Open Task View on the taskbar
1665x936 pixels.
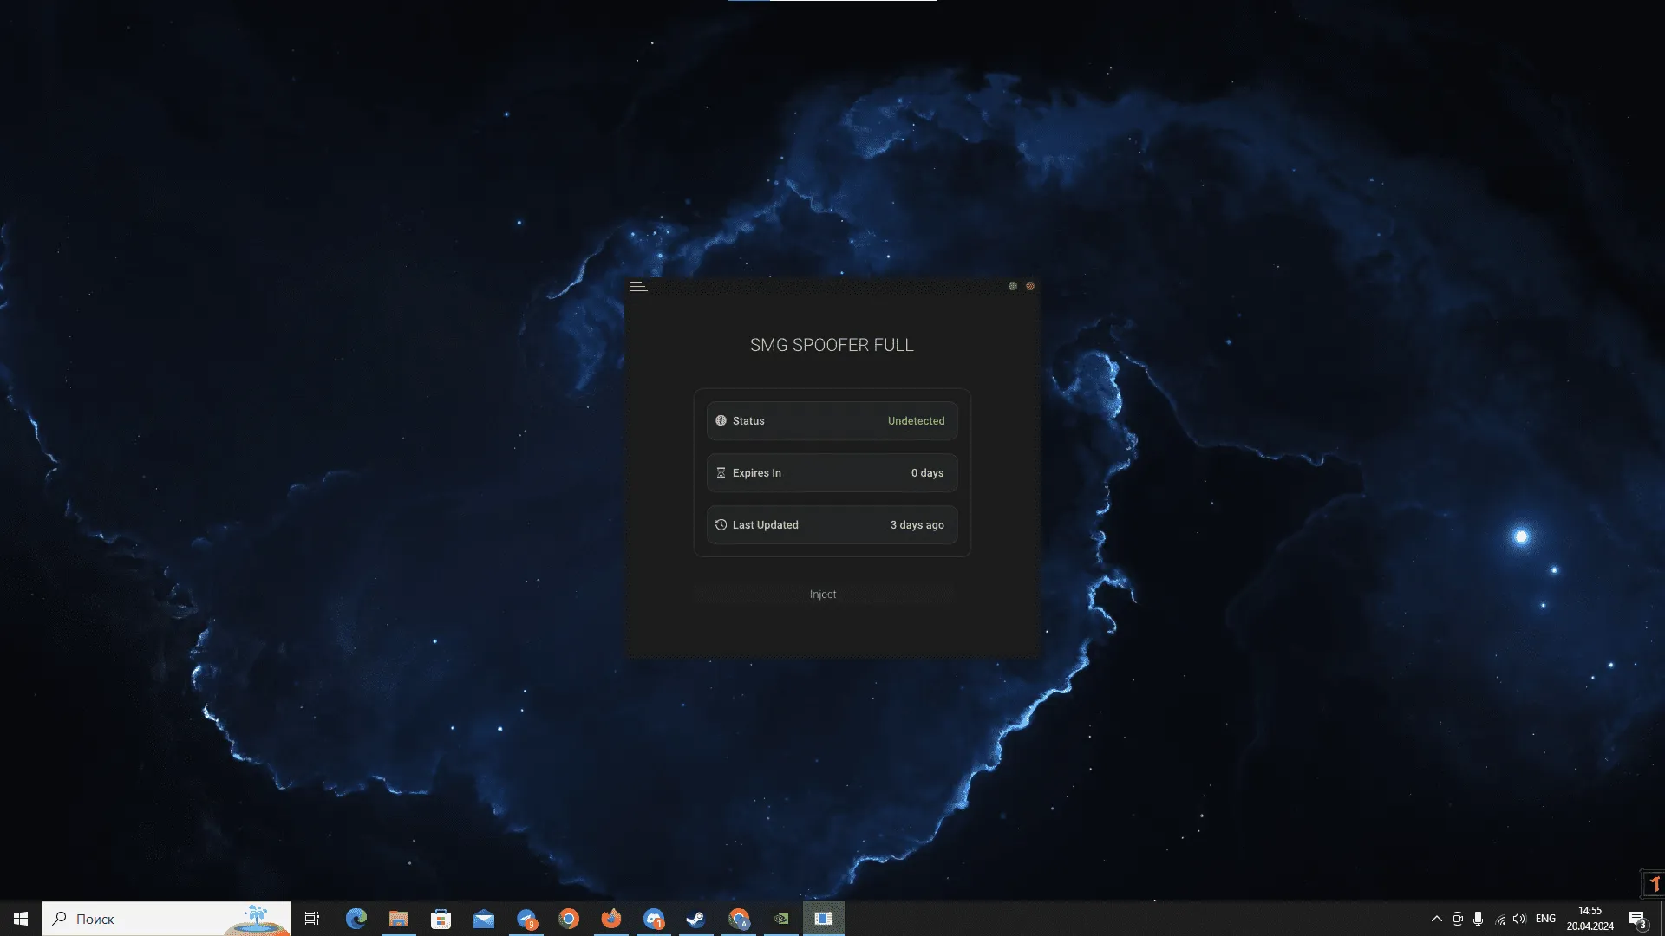tap(312, 919)
